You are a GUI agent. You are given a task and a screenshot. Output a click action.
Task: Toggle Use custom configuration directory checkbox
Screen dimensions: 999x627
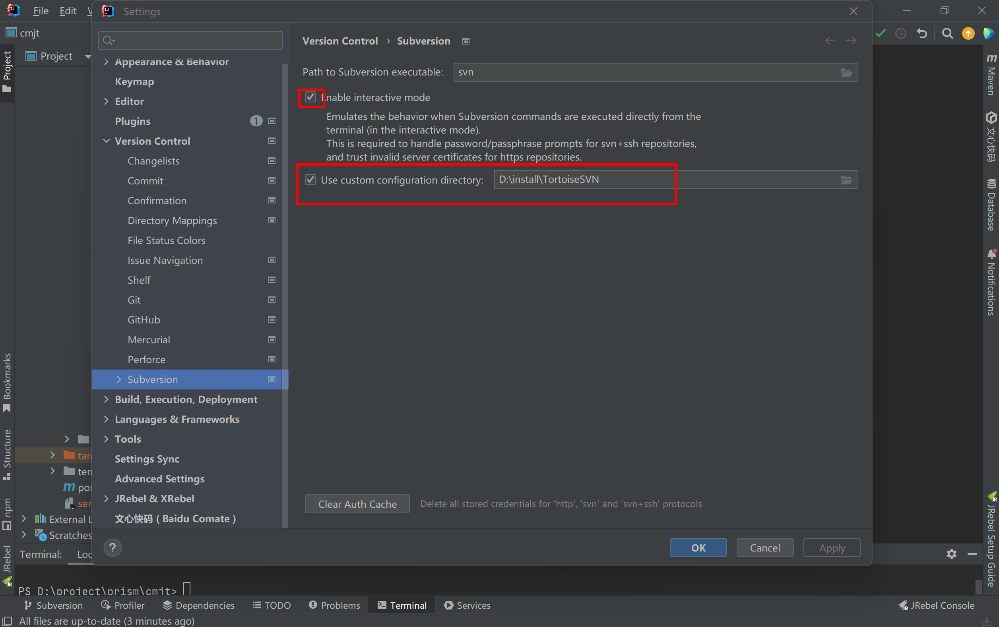point(310,180)
